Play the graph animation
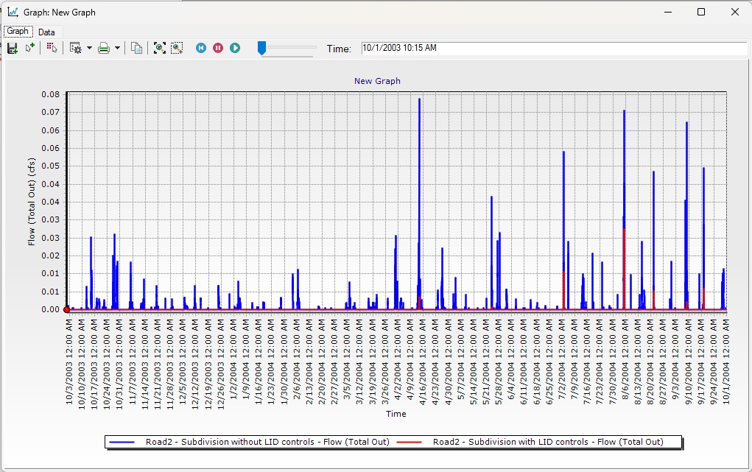 click(x=235, y=48)
